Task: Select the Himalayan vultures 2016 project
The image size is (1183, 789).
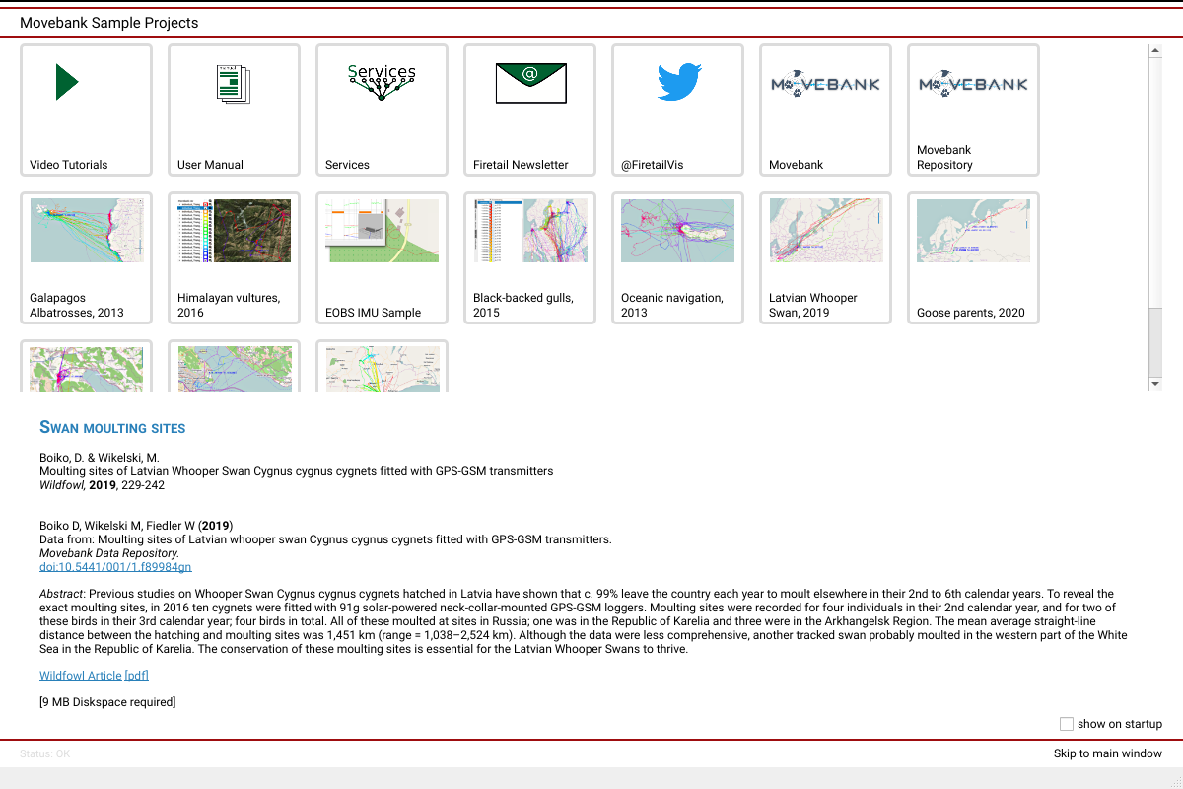Action: 235,231
